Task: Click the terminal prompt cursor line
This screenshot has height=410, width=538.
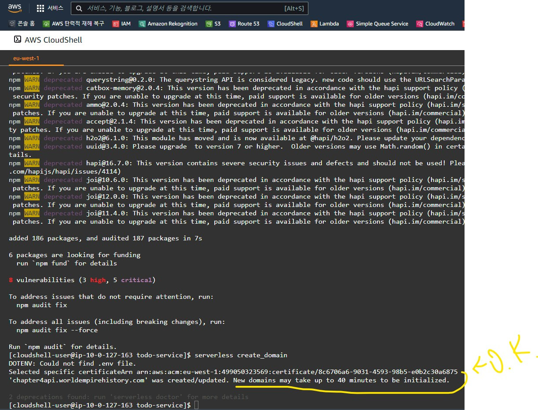Action: (x=104, y=405)
